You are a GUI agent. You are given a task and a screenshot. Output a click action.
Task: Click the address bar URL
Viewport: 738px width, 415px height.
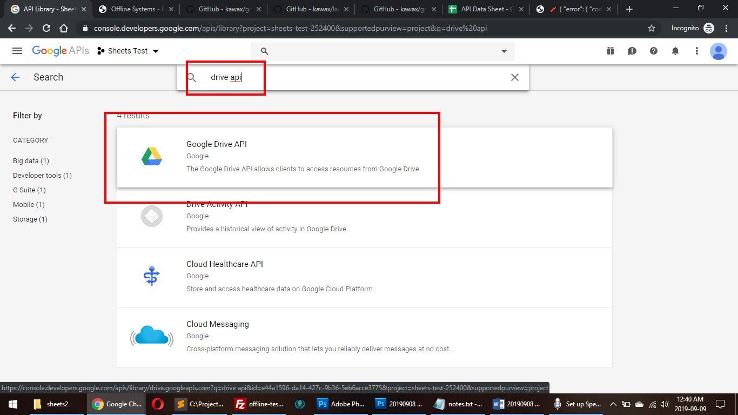[290, 28]
